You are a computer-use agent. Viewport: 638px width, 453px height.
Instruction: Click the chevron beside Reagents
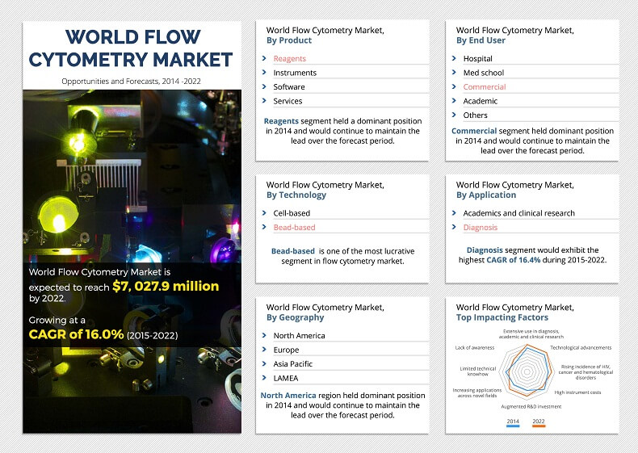(x=264, y=59)
